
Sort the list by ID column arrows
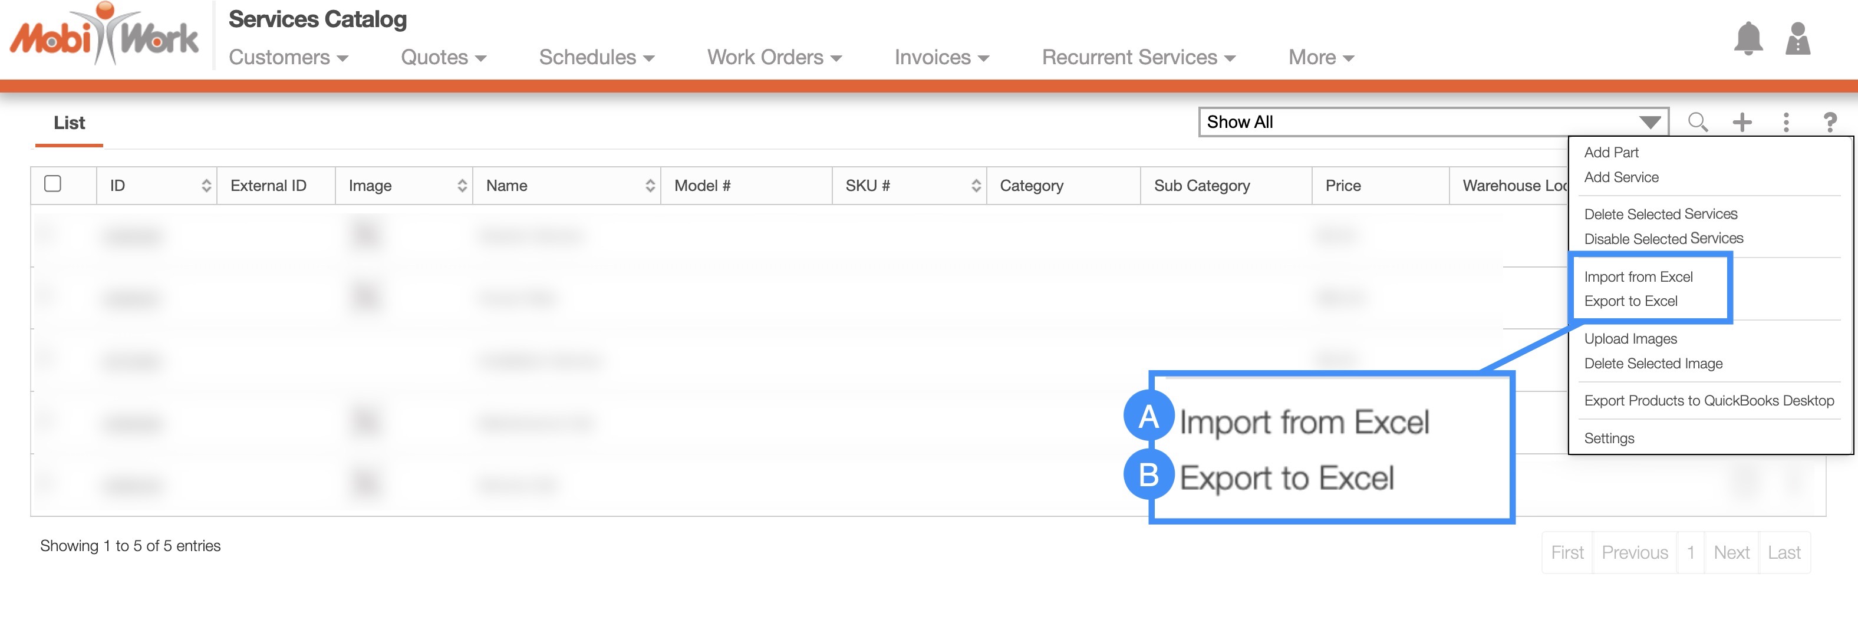(206, 186)
